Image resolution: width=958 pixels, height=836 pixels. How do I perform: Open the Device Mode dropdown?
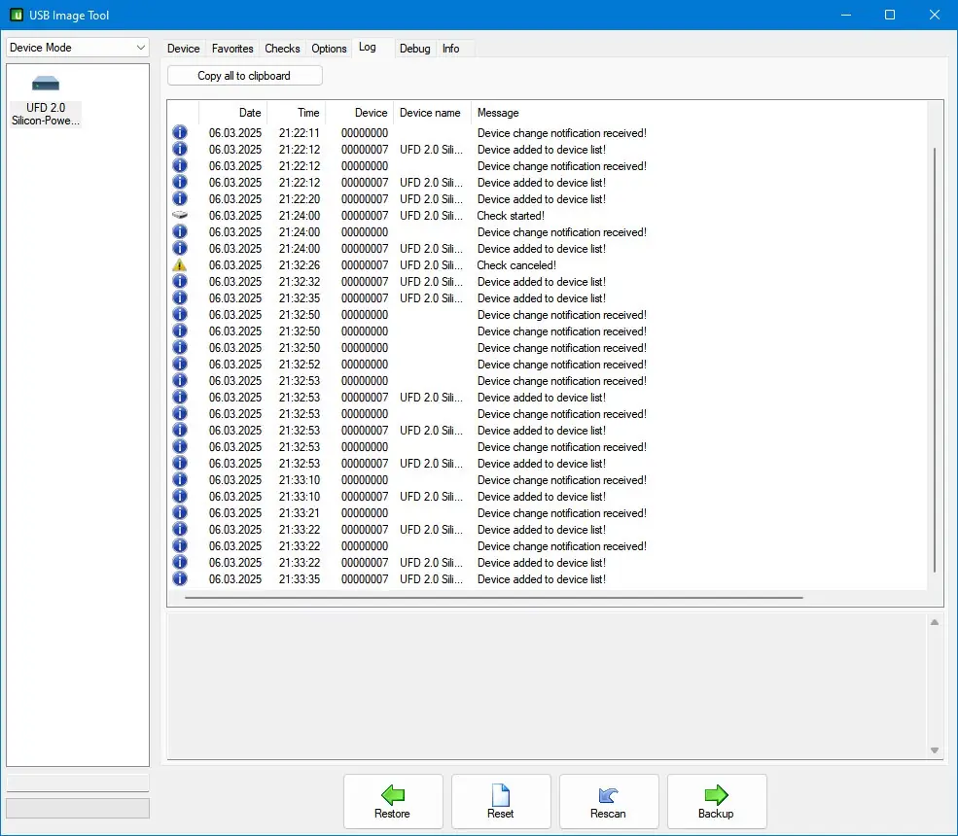[x=78, y=48]
